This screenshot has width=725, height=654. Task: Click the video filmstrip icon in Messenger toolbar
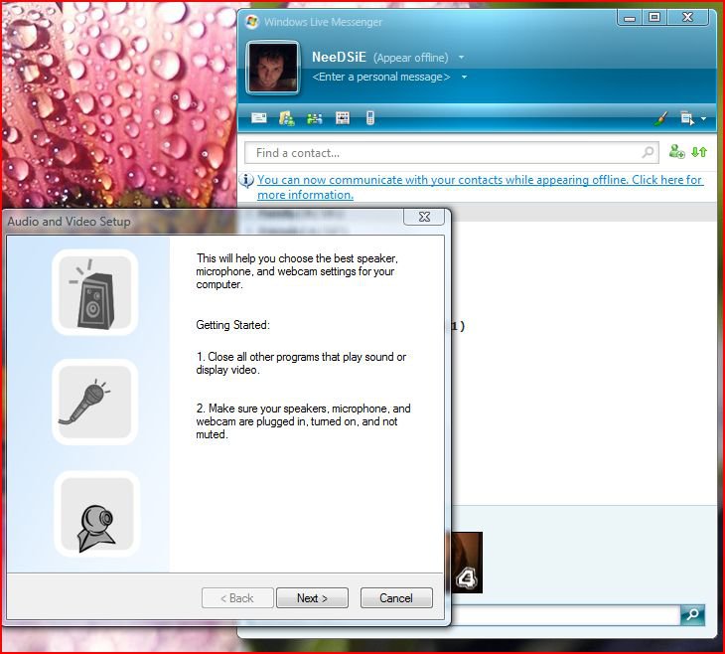tap(343, 118)
